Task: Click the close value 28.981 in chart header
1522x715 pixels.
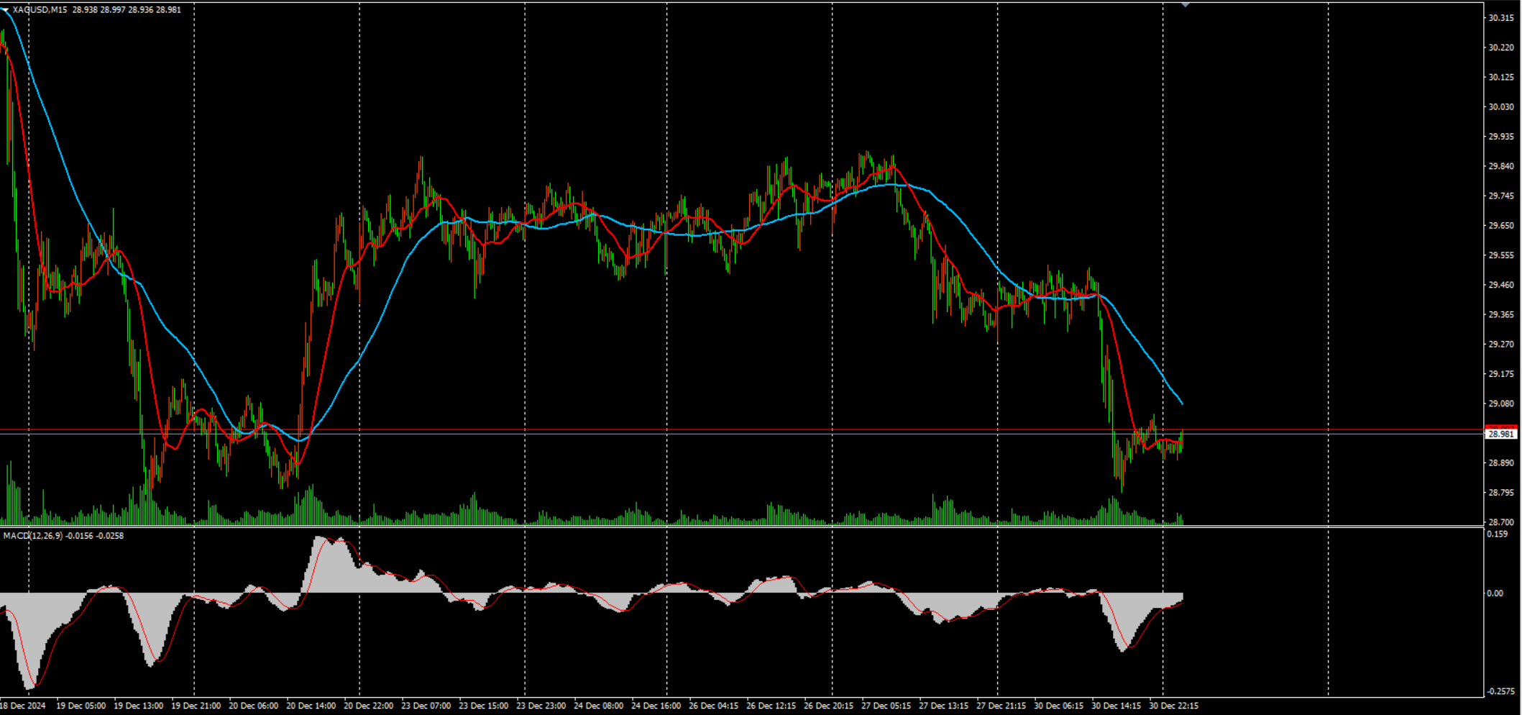Action: [169, 10]
